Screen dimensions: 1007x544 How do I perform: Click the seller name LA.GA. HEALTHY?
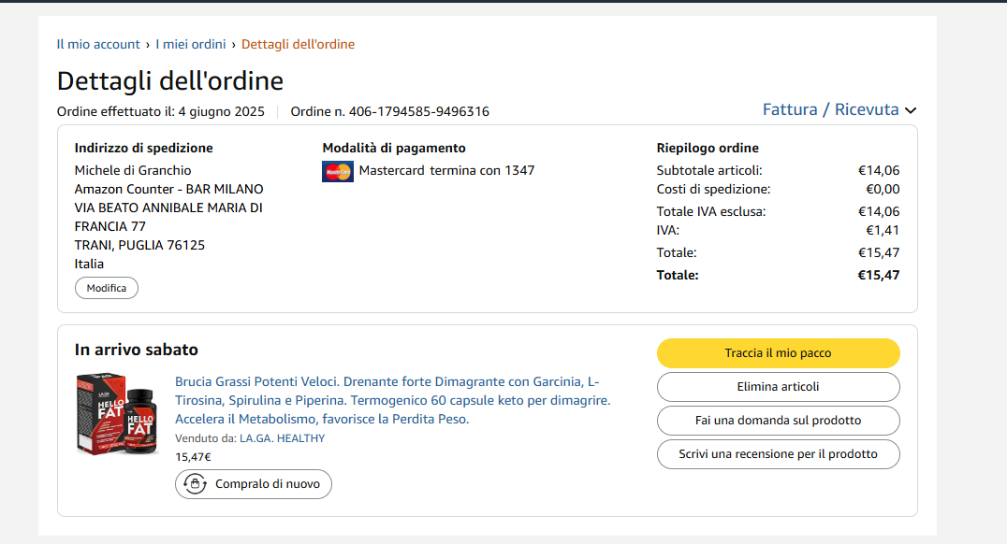pos(282,438)
